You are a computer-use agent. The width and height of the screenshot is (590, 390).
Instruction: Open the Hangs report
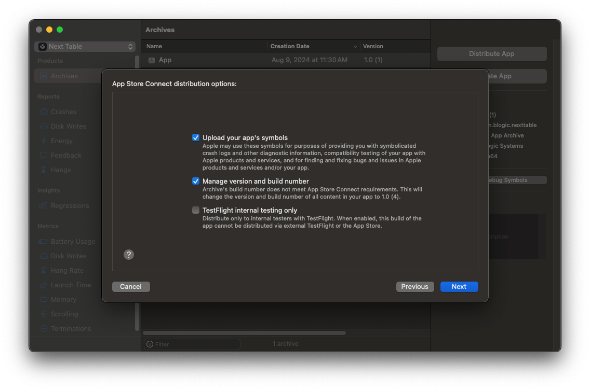[60, 170]
